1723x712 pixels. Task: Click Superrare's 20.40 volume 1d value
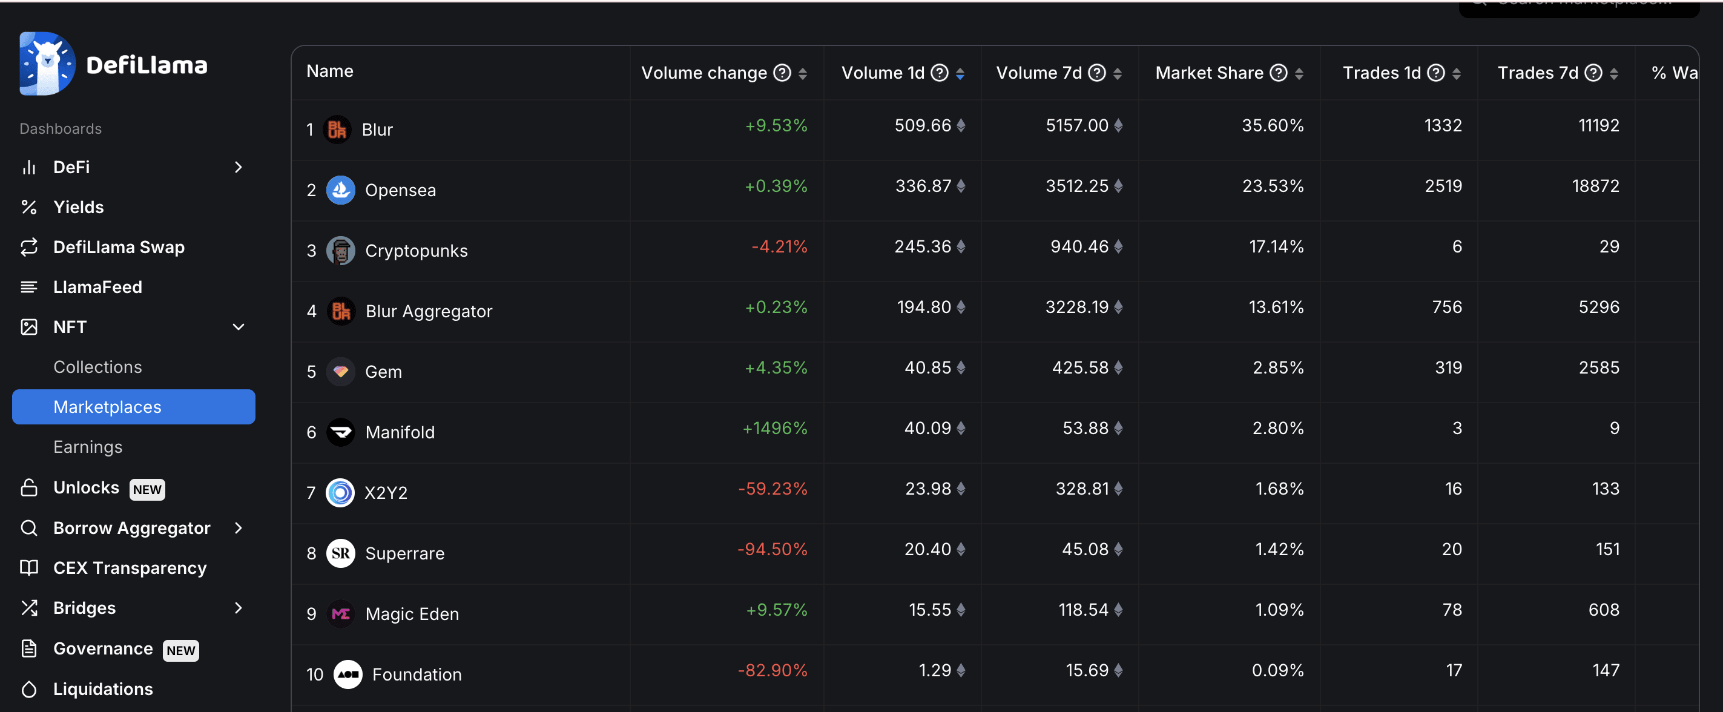[927, 549]
